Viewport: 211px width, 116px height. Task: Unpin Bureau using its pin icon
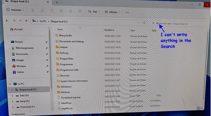tap(46, 42)
